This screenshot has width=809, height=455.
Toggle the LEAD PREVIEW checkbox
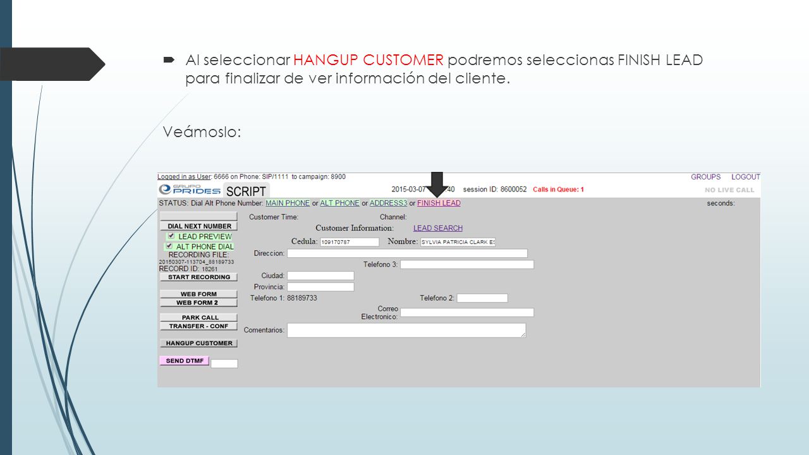coord(171,236)
